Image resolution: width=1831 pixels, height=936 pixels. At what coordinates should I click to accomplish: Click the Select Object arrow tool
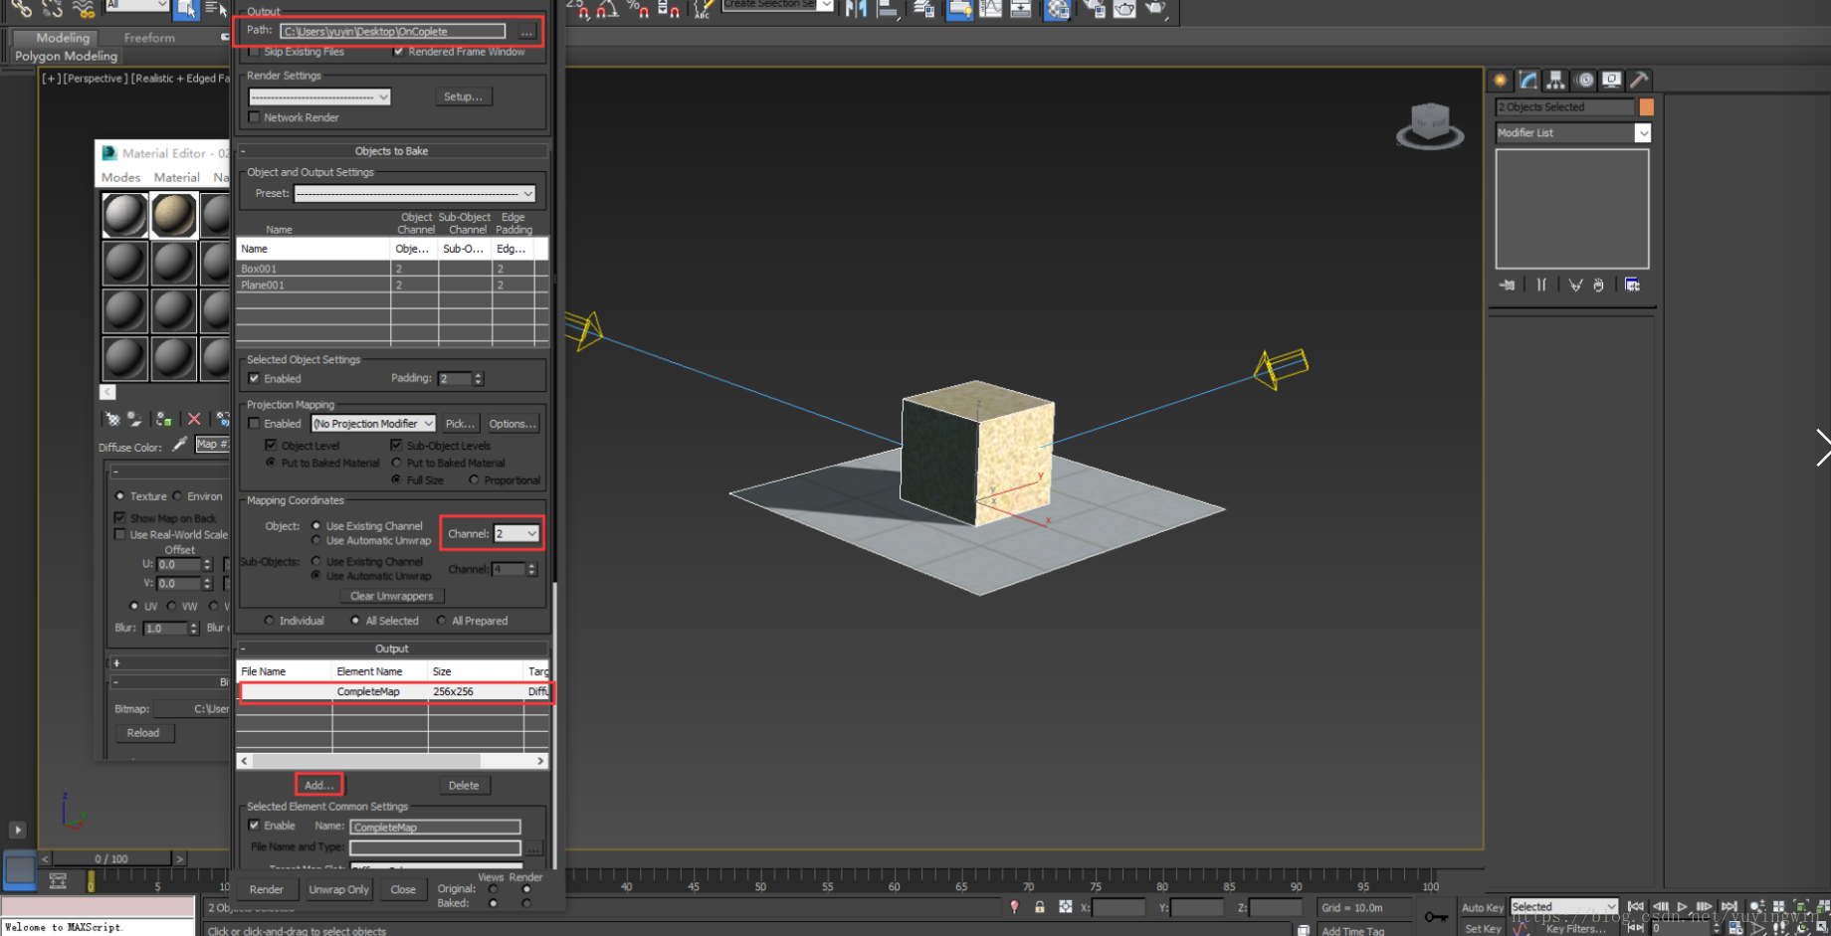pos(186,9)
